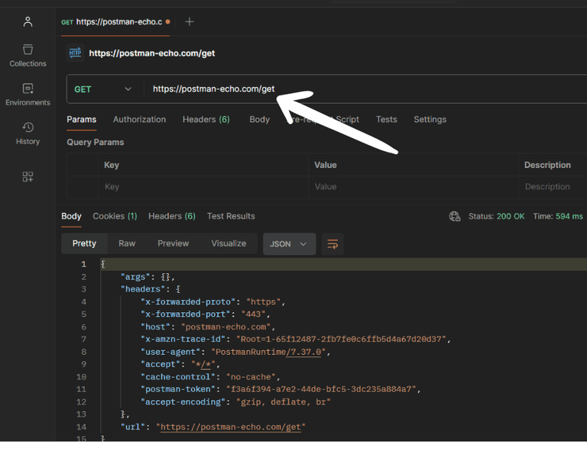The image size is (587, 451).
Task: Open a new request tab with plus icon
Action: (x=190, y=21)
